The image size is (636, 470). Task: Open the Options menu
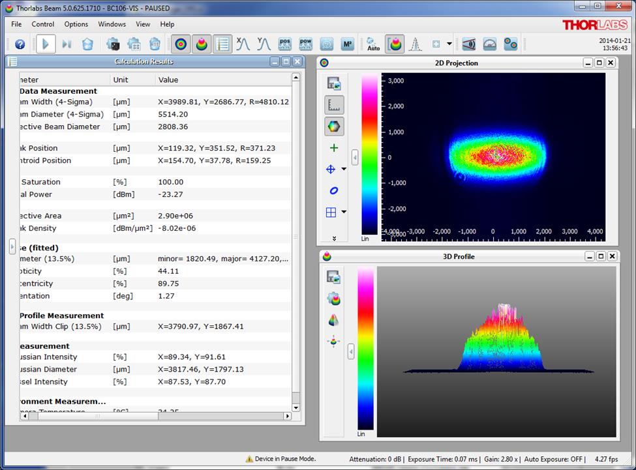(76, 24)
